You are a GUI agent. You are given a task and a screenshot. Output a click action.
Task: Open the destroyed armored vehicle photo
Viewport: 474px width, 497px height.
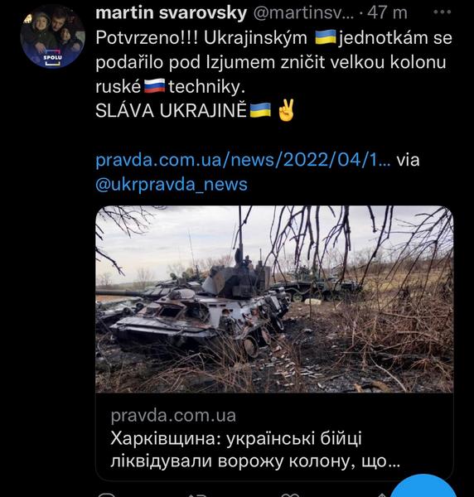(x=274, y=299)
